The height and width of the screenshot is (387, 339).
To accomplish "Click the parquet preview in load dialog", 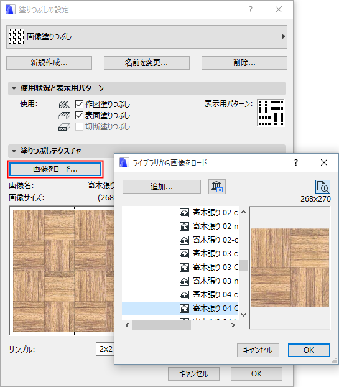I will click(290, 268).
